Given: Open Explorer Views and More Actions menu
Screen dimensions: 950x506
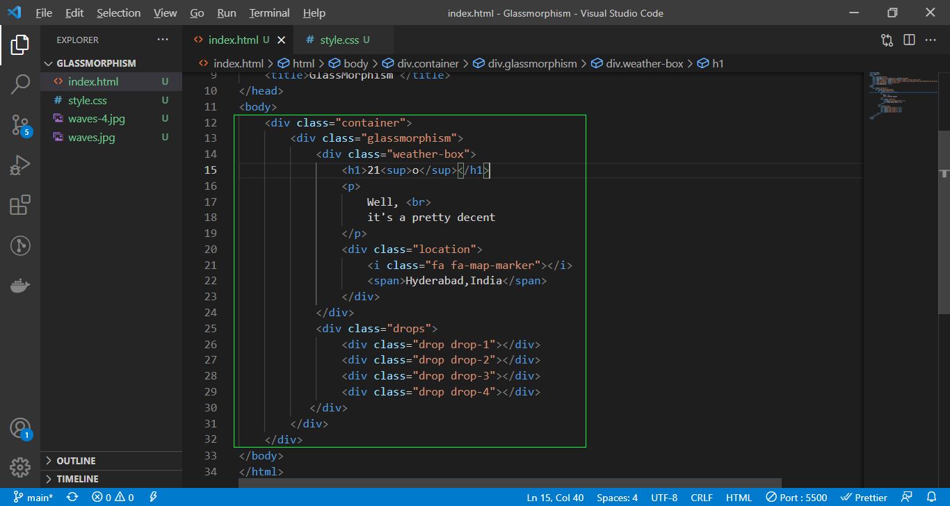Looking at the screenshot, I should 163,40.
